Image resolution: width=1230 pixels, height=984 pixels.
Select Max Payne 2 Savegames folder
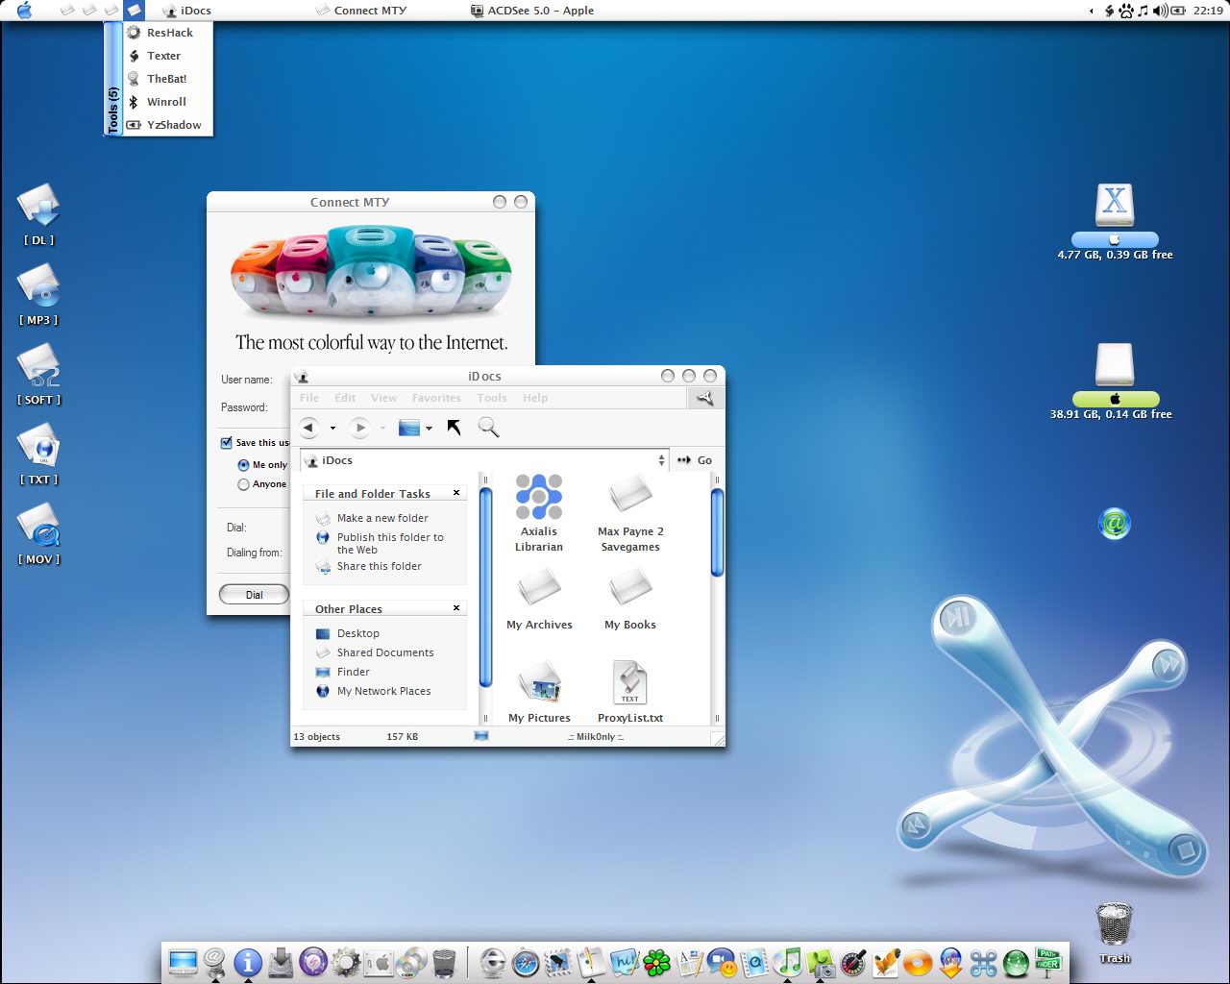(x=630, y=513)
